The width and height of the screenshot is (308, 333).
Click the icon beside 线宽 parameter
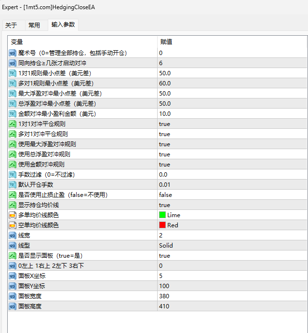tap(13, 236)
